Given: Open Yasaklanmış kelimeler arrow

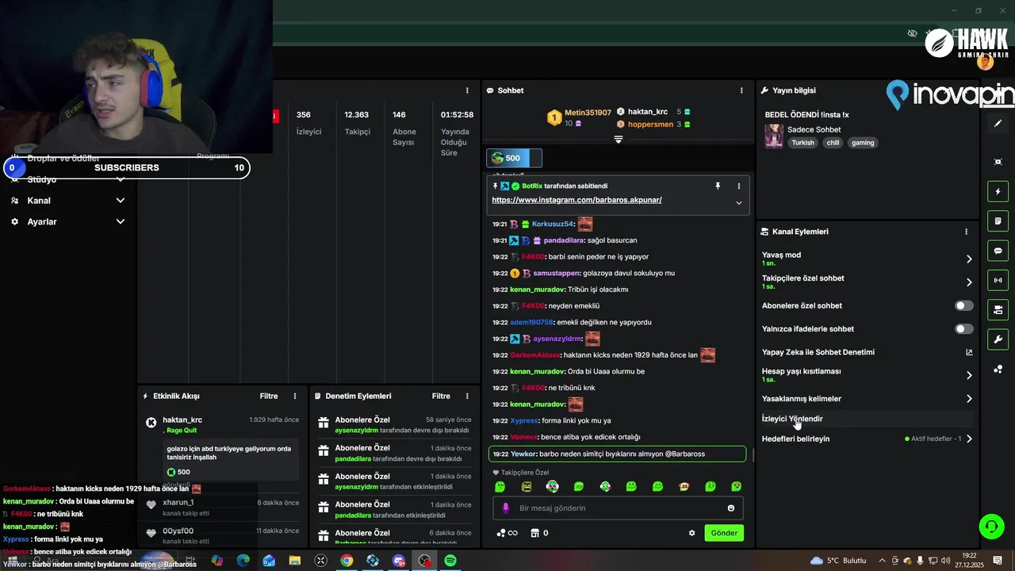Looking at the screenshot, I should (968, 398).
